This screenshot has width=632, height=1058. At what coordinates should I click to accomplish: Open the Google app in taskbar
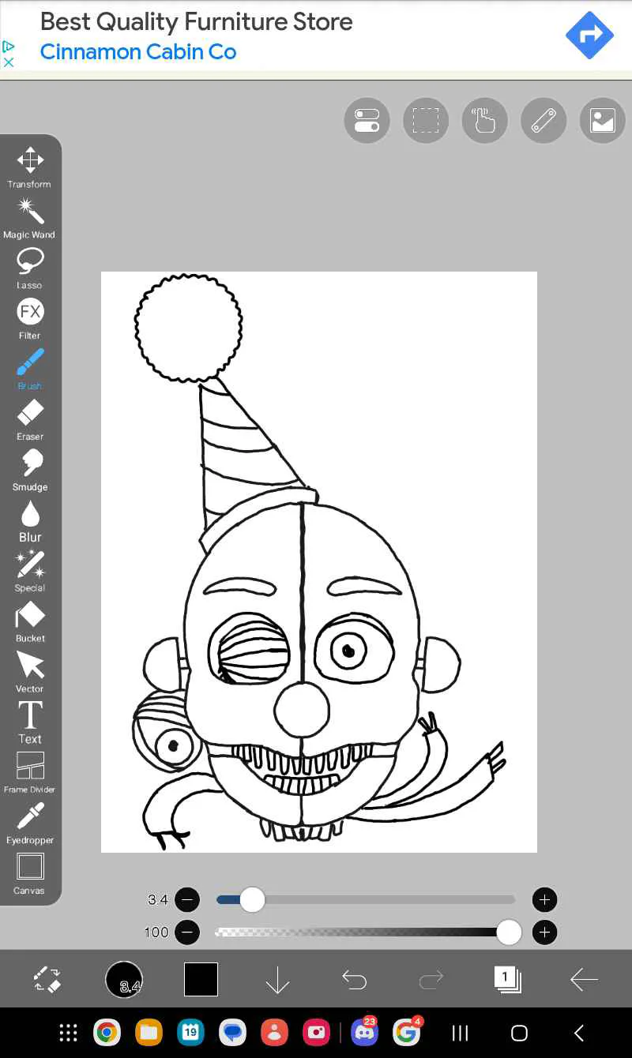click(406, 1033)
